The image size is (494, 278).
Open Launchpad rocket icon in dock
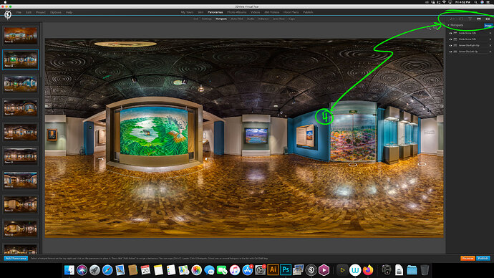95,270
